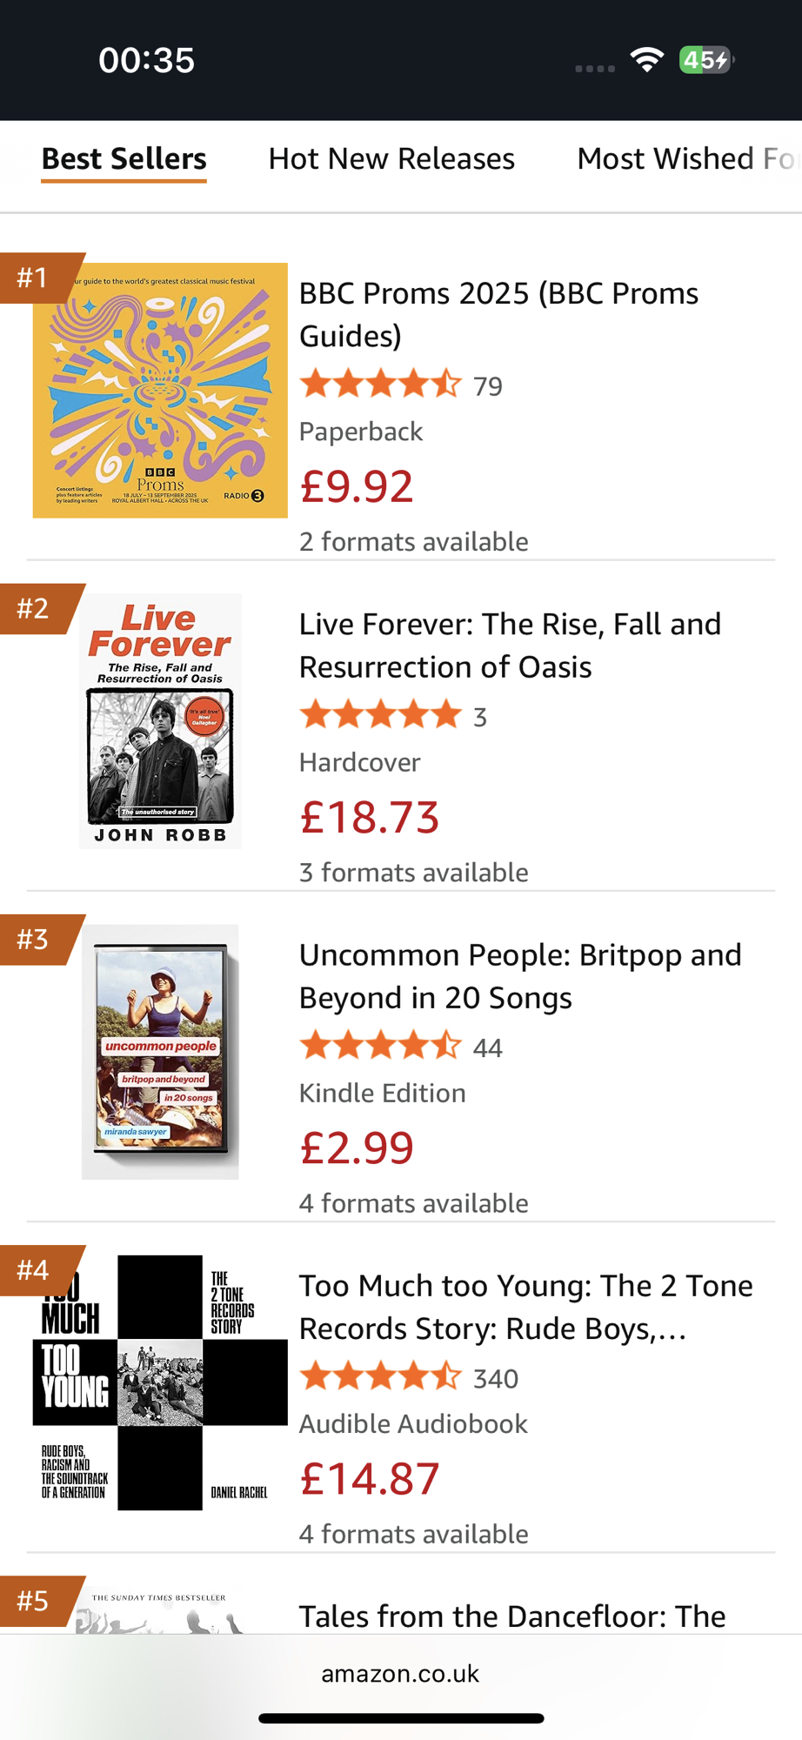Tap Uncommon People book cover
802x1740 pixels.
pos(160,1052)
